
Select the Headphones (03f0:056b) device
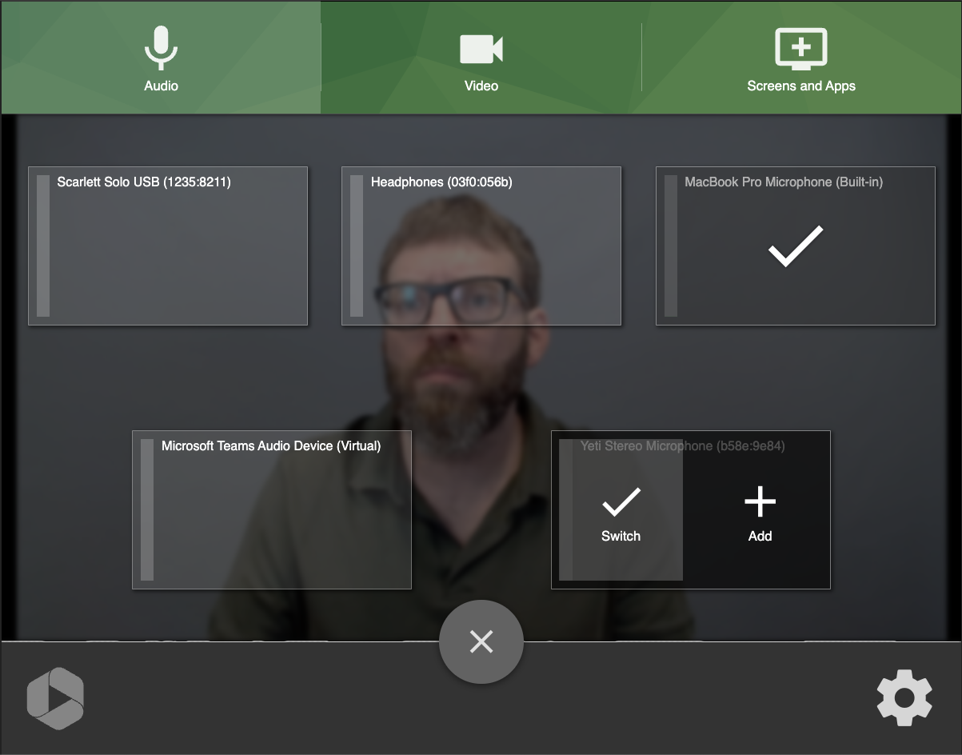(x=481, y=246)
